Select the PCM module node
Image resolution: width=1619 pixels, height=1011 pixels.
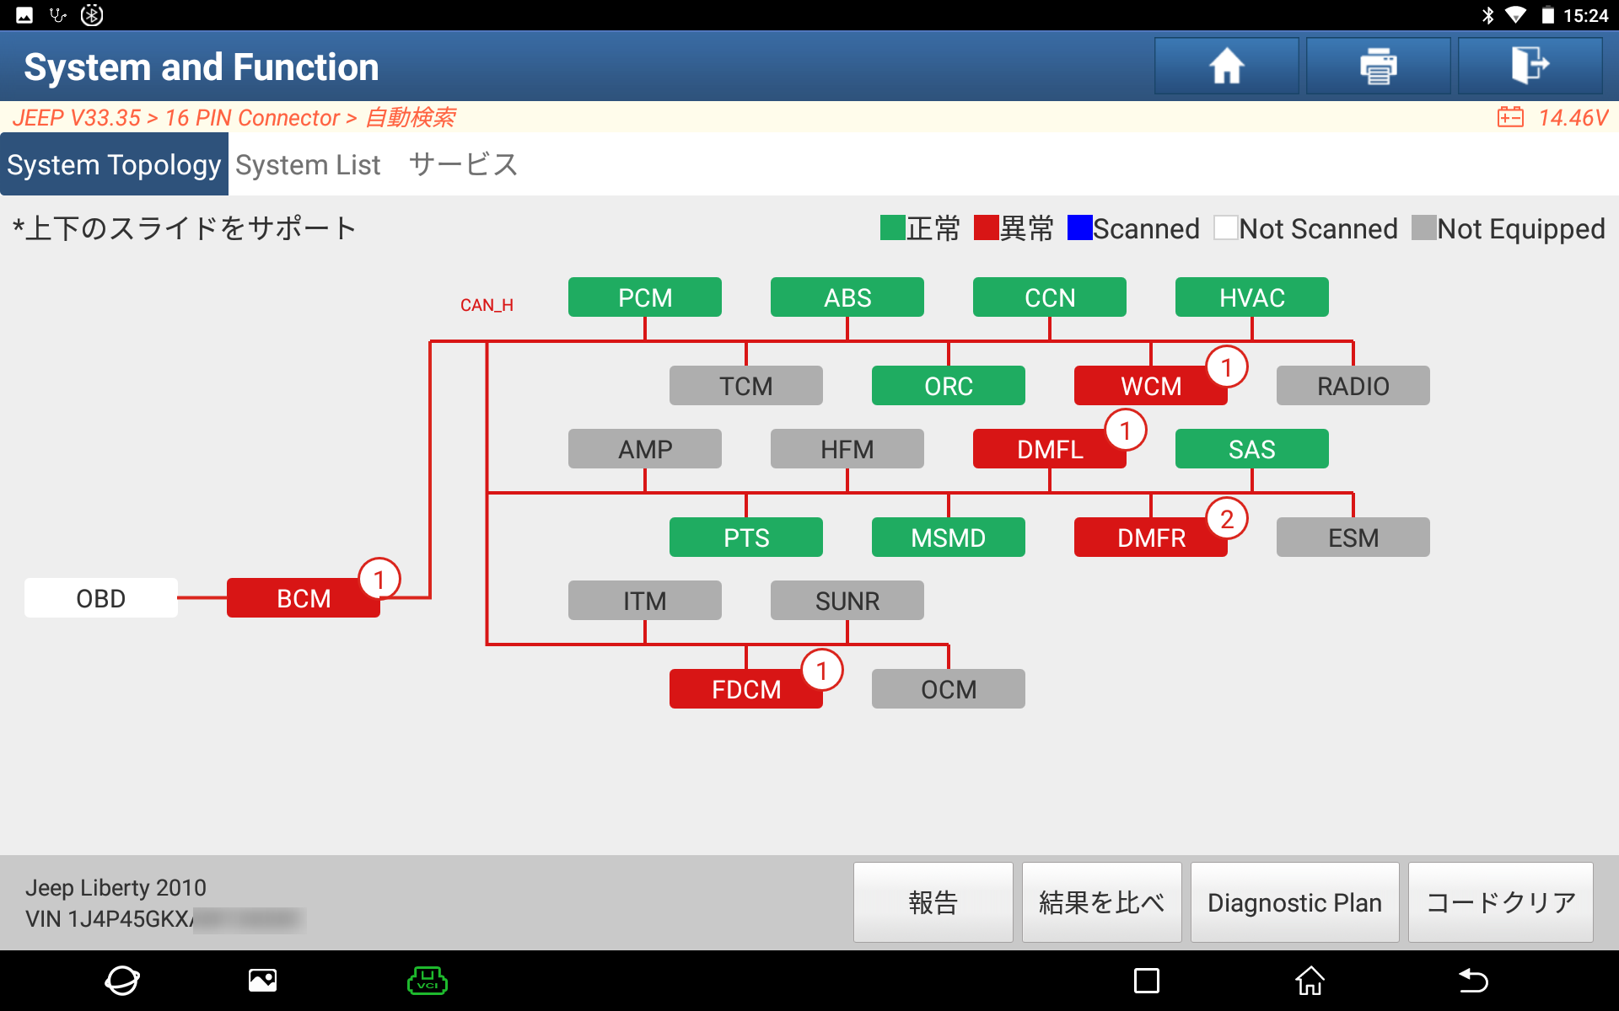pos(645,297)
